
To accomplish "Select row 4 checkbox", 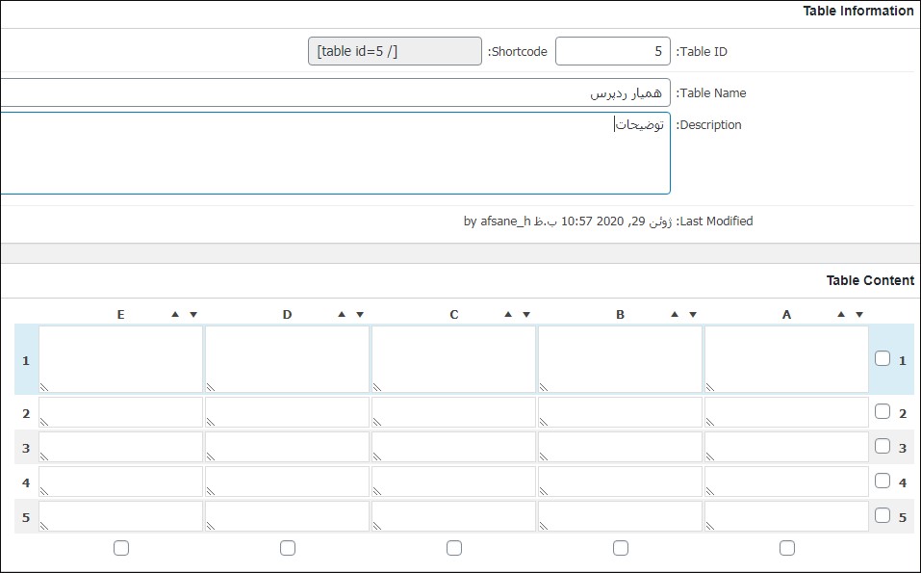I will (883, 481).
